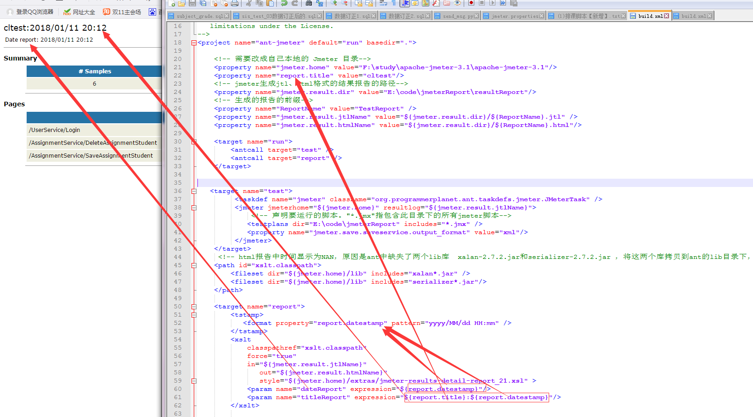Run macro multiple times double-arrow icon
753x417 pixels.
pos(503,3)
